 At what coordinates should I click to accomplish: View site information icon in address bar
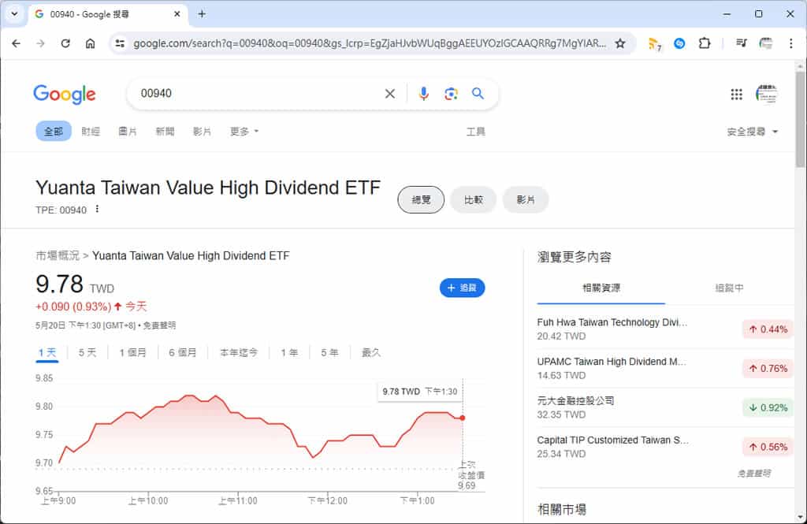click(120, 44)
